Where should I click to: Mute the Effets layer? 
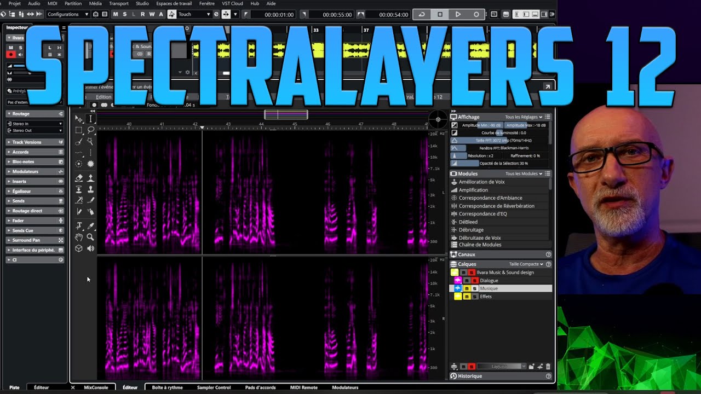467,297
